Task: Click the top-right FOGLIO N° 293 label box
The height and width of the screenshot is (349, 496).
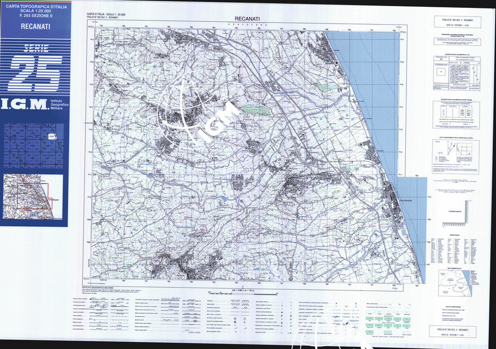Action: point(457,22)
